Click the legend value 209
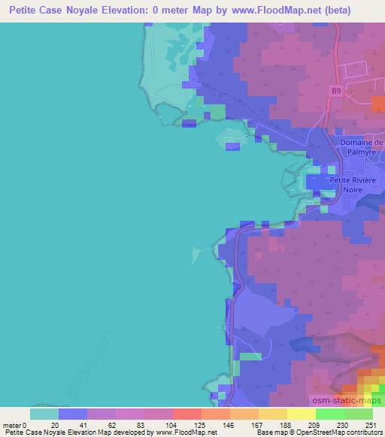This screenshot has height=437, width=385. point(314,426)
